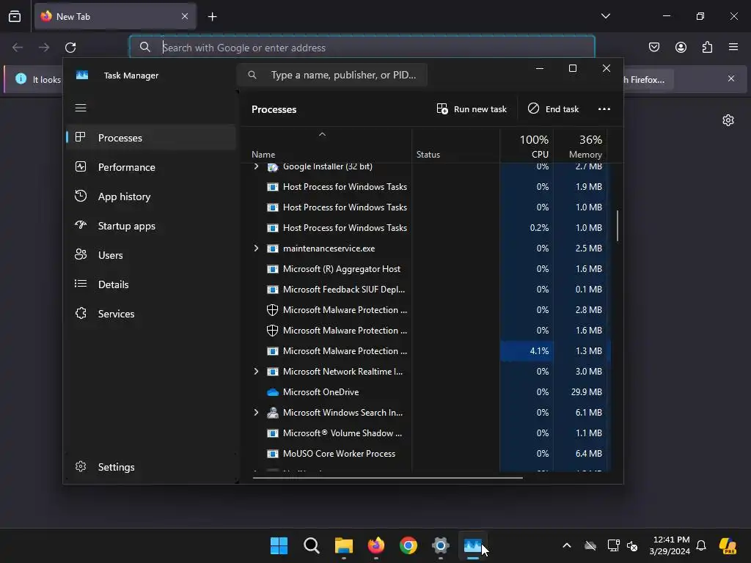Open Firefox View recent browsing icon
The width and height of the screenshot is (751, 563).
(x=15, y=16)
